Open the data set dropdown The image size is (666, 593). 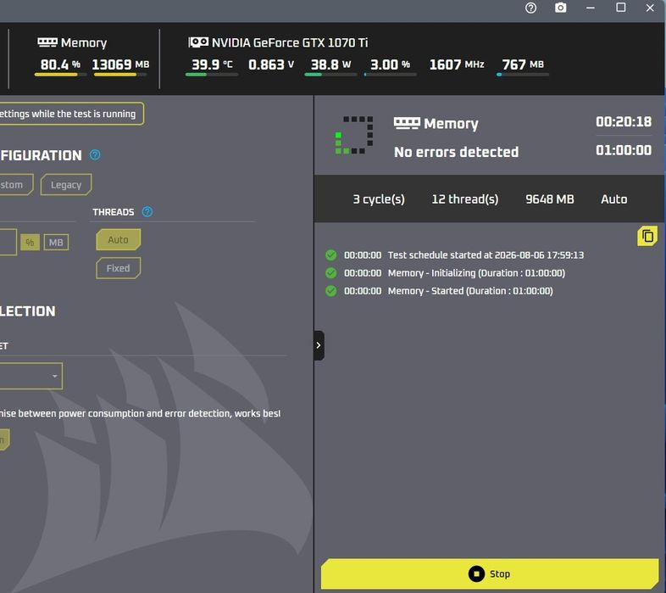tap(31, 376)
